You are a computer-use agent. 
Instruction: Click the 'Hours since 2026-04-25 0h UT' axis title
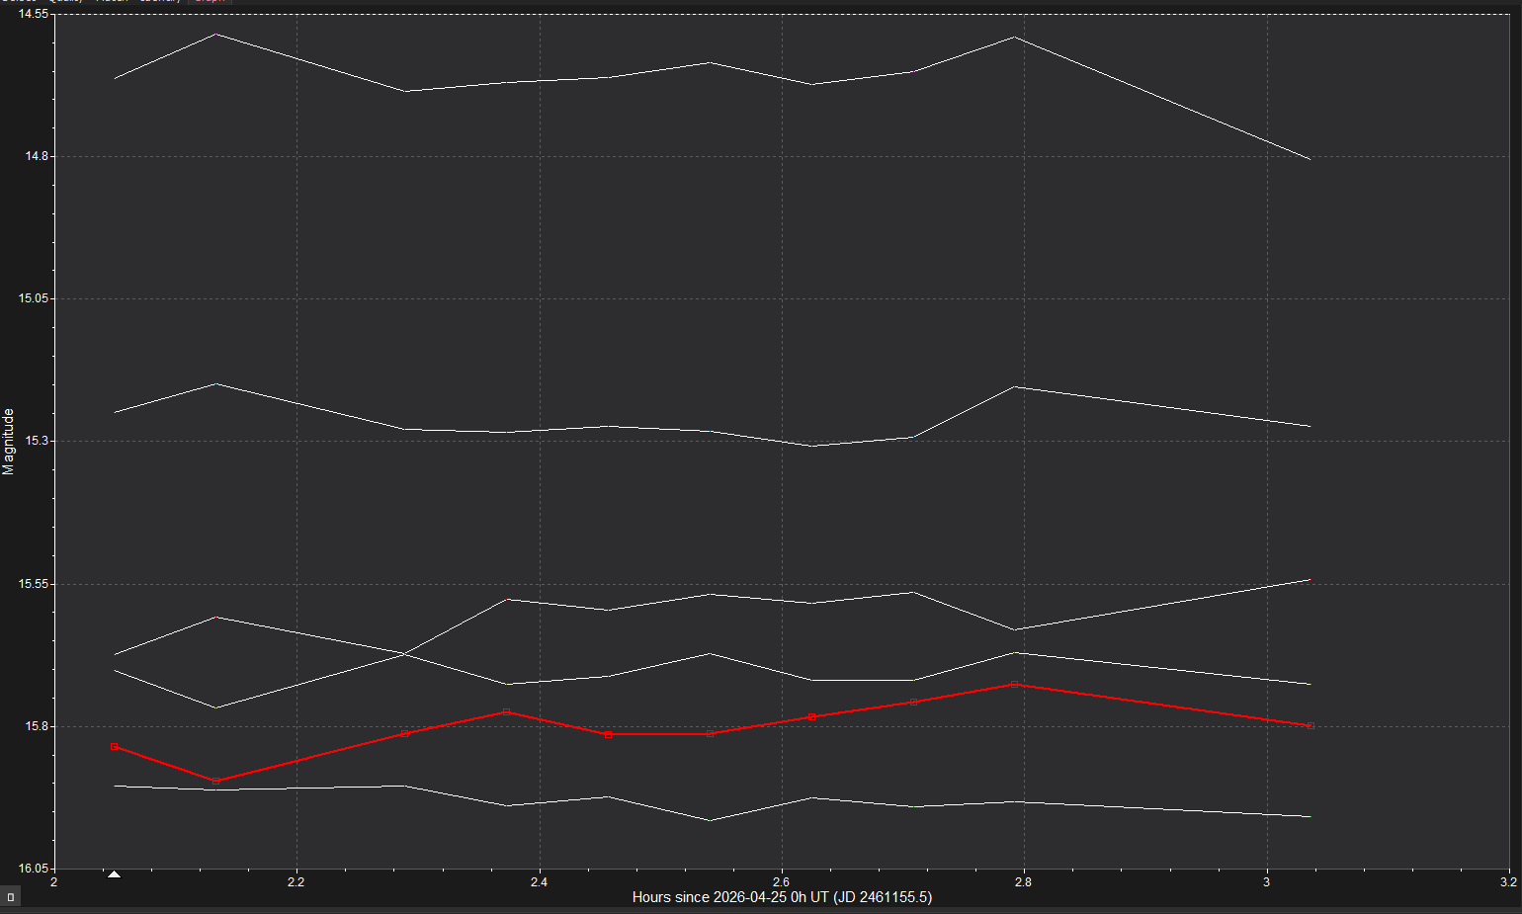coord(782,897)
